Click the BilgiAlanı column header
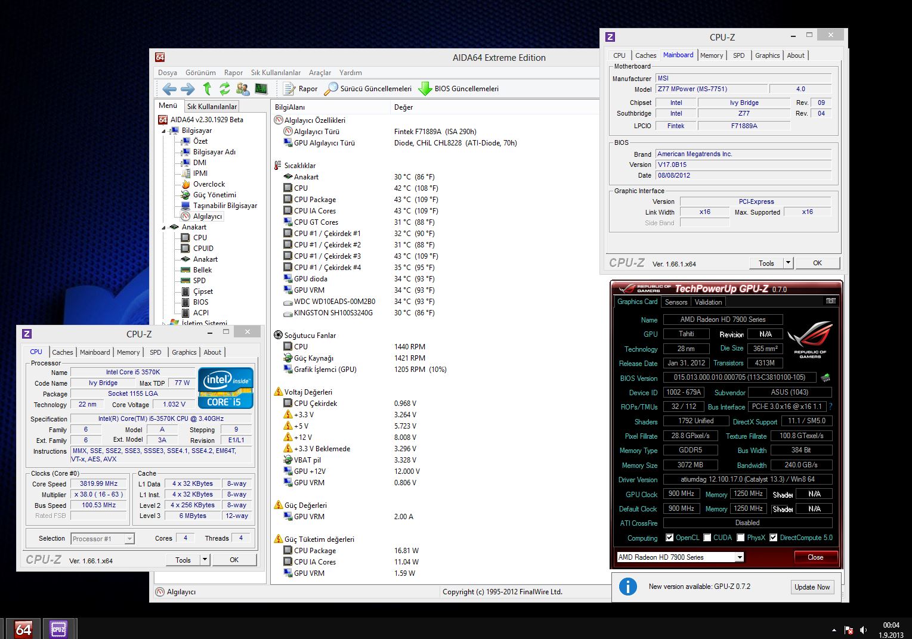The height and width of the screenshot is (639, 912). (x=330, y=107)
